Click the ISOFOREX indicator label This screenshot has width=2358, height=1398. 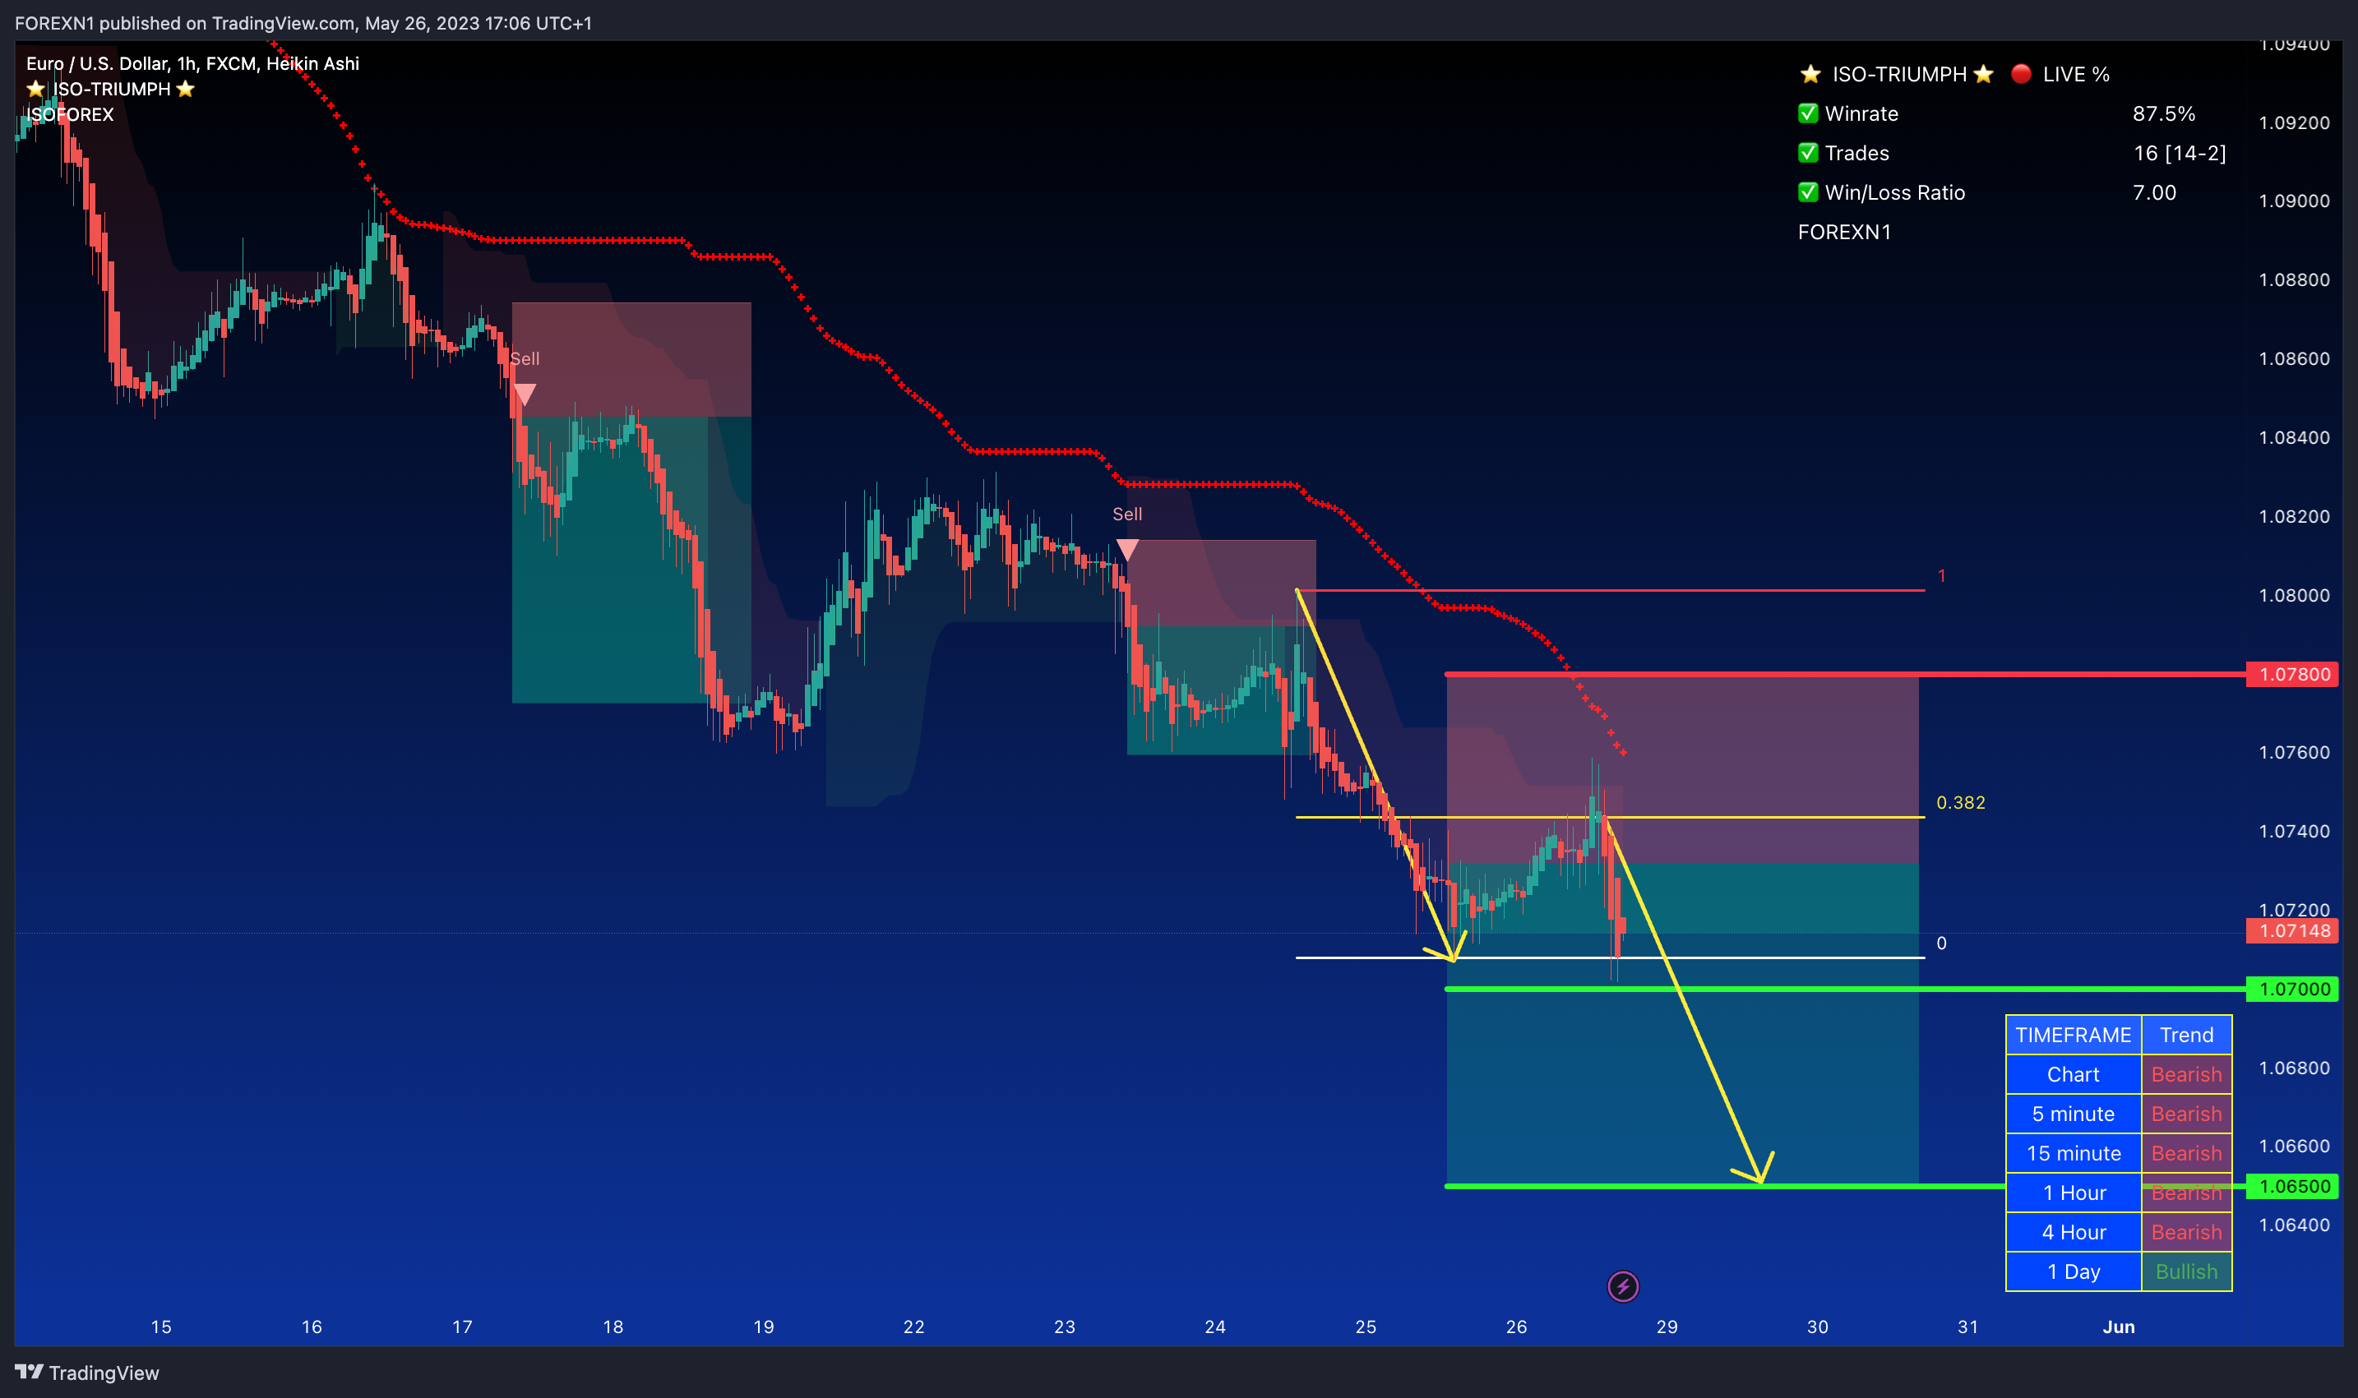[x=70, y=114]
